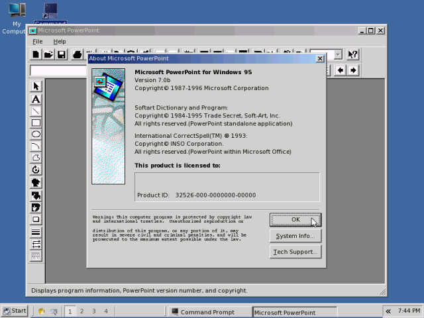Click the context Help pointer icon

[x=353, y=54]
